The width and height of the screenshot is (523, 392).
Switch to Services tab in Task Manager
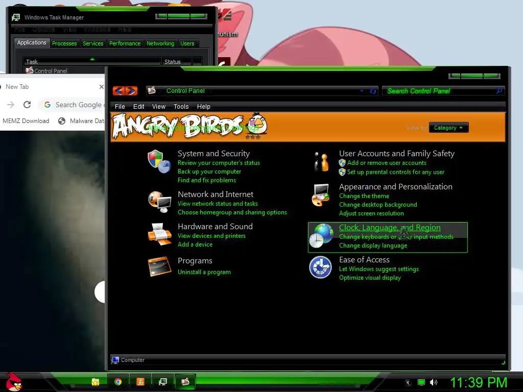[93, 43]
